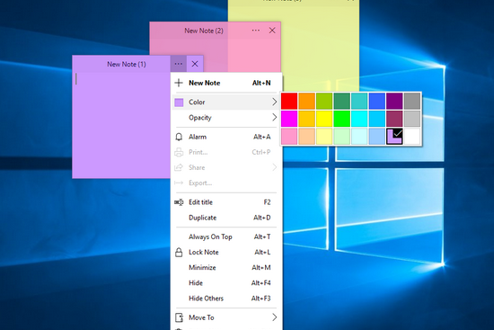Select the white color swatch
This screenshot has width=494, height=330.
412,137
